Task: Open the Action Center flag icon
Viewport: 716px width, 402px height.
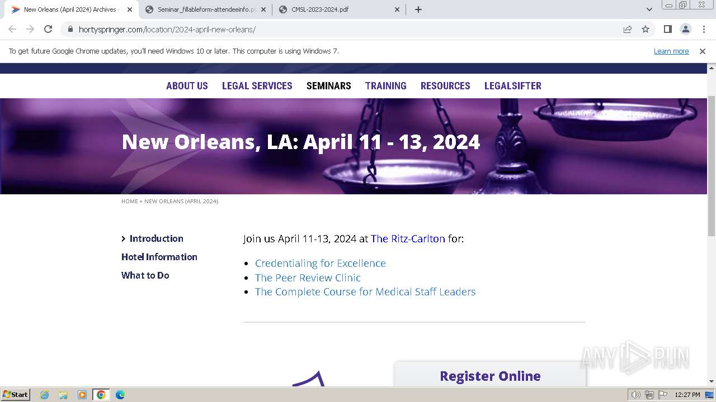Action: click(x=663, y=395)
